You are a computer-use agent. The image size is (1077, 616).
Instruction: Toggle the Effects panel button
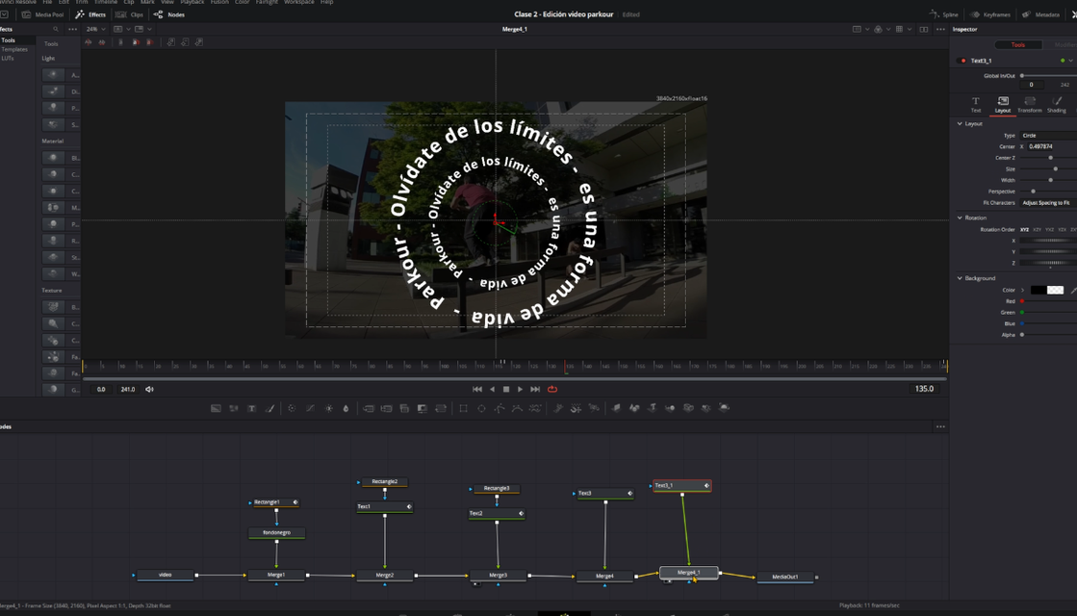point(91,14)
